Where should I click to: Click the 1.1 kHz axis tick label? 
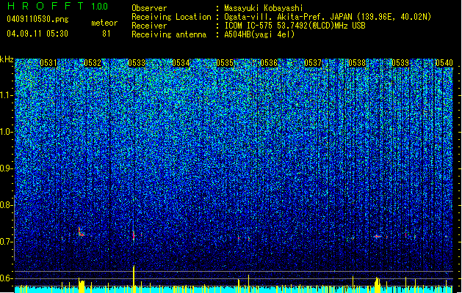pyautogui.click(x=5, y=95)
